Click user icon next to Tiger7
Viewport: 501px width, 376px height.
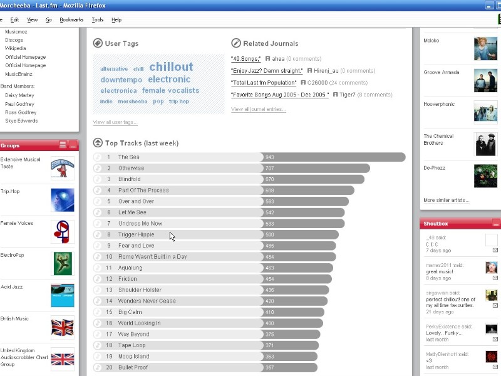click(x=336, y=95)
